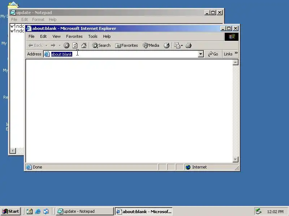Viewport: 289px width, 216px height.
Task: Click the Notepad icon in its title bar
Action: tap(13, 13)
